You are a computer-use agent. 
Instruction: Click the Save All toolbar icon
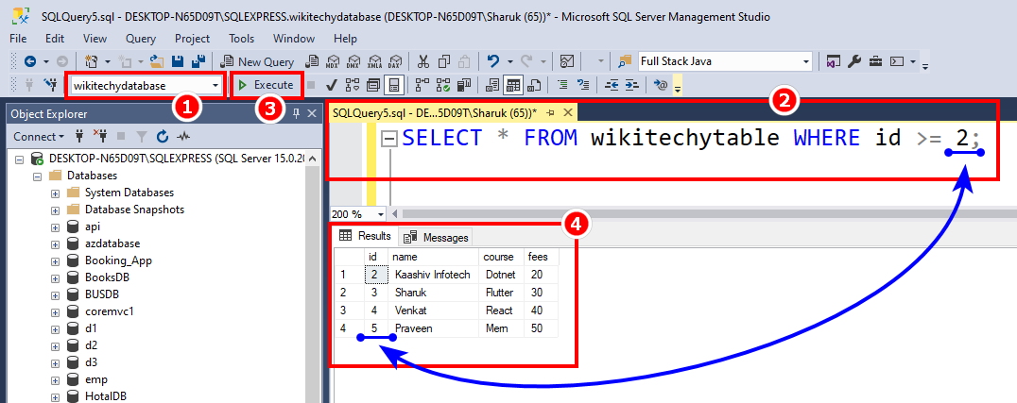coord(199,62)
